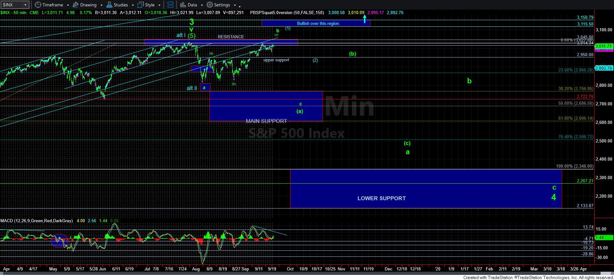Click the Style overlapping squares icon
Screen dimensions: 614x280
[140, 5]
